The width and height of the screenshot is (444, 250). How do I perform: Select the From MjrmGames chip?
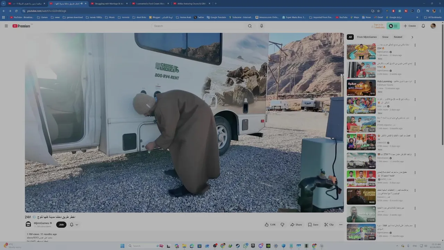[367, 37]
